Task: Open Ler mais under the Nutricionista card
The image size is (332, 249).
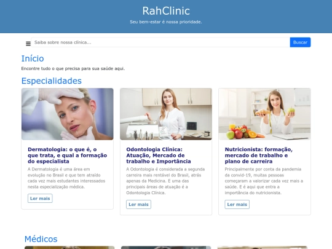Action: click(x=237, y=204)
